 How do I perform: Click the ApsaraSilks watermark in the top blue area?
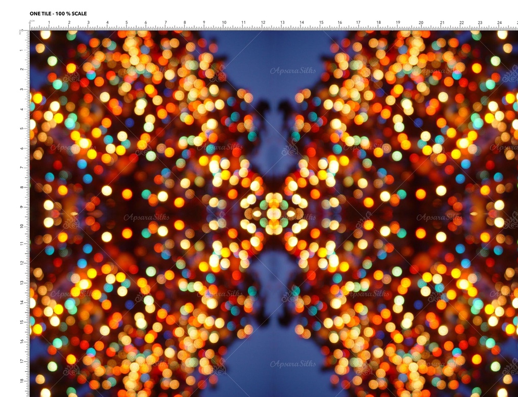[x=293, y=71]
